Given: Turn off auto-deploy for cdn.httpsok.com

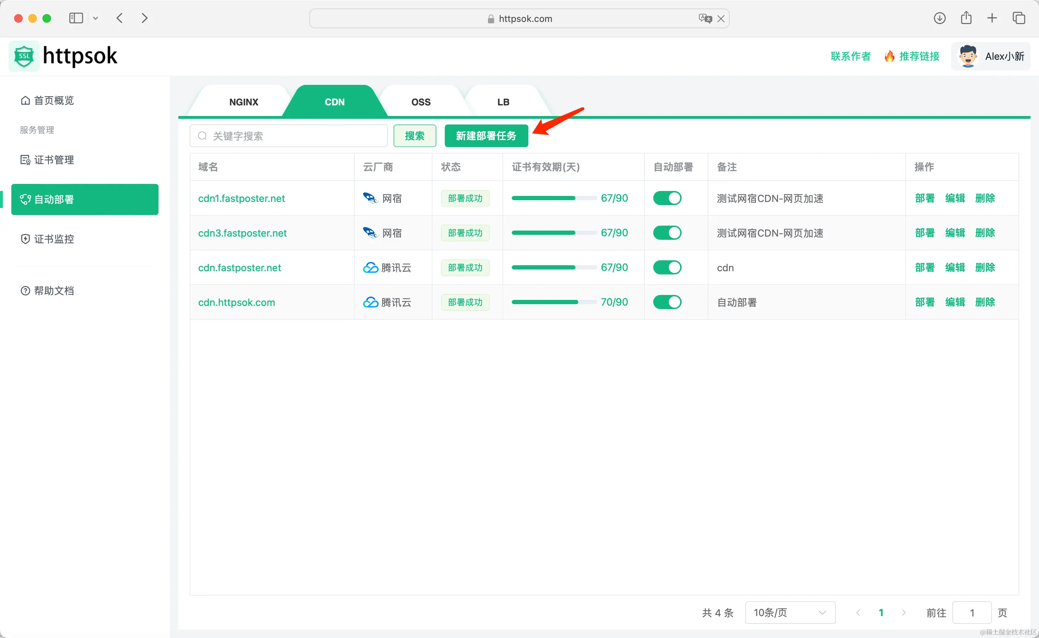Looking at the screenshot, I should (667, 302).
